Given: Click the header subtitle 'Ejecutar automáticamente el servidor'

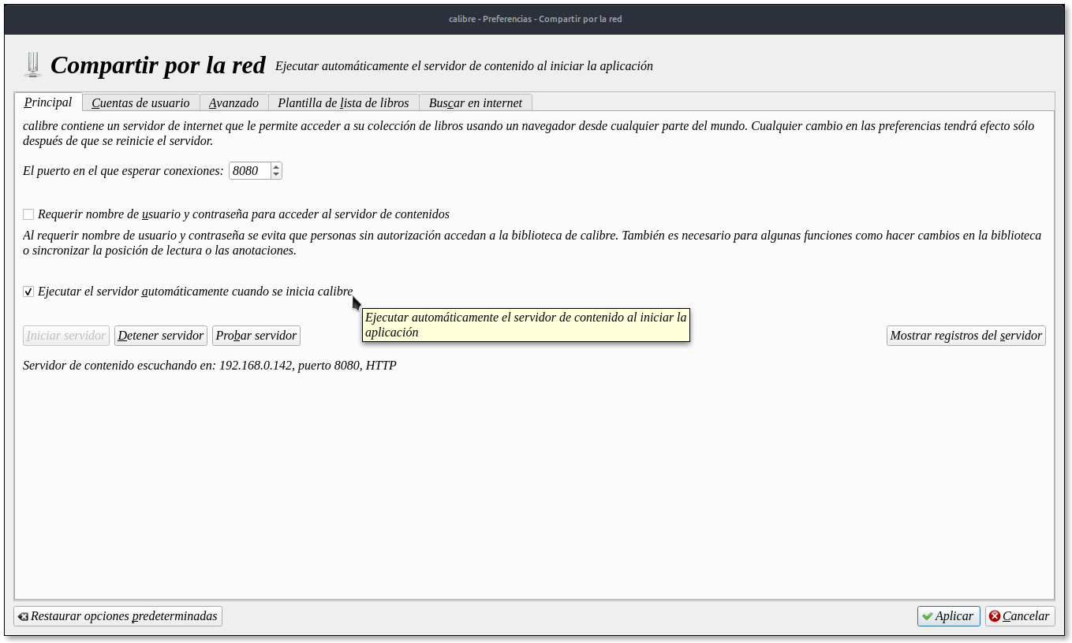Looking at the screenshot, I should point(464,66).
